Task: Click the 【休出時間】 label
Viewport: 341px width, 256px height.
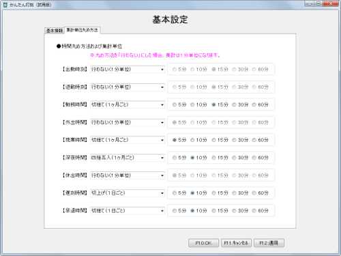Action: point(74,175)
